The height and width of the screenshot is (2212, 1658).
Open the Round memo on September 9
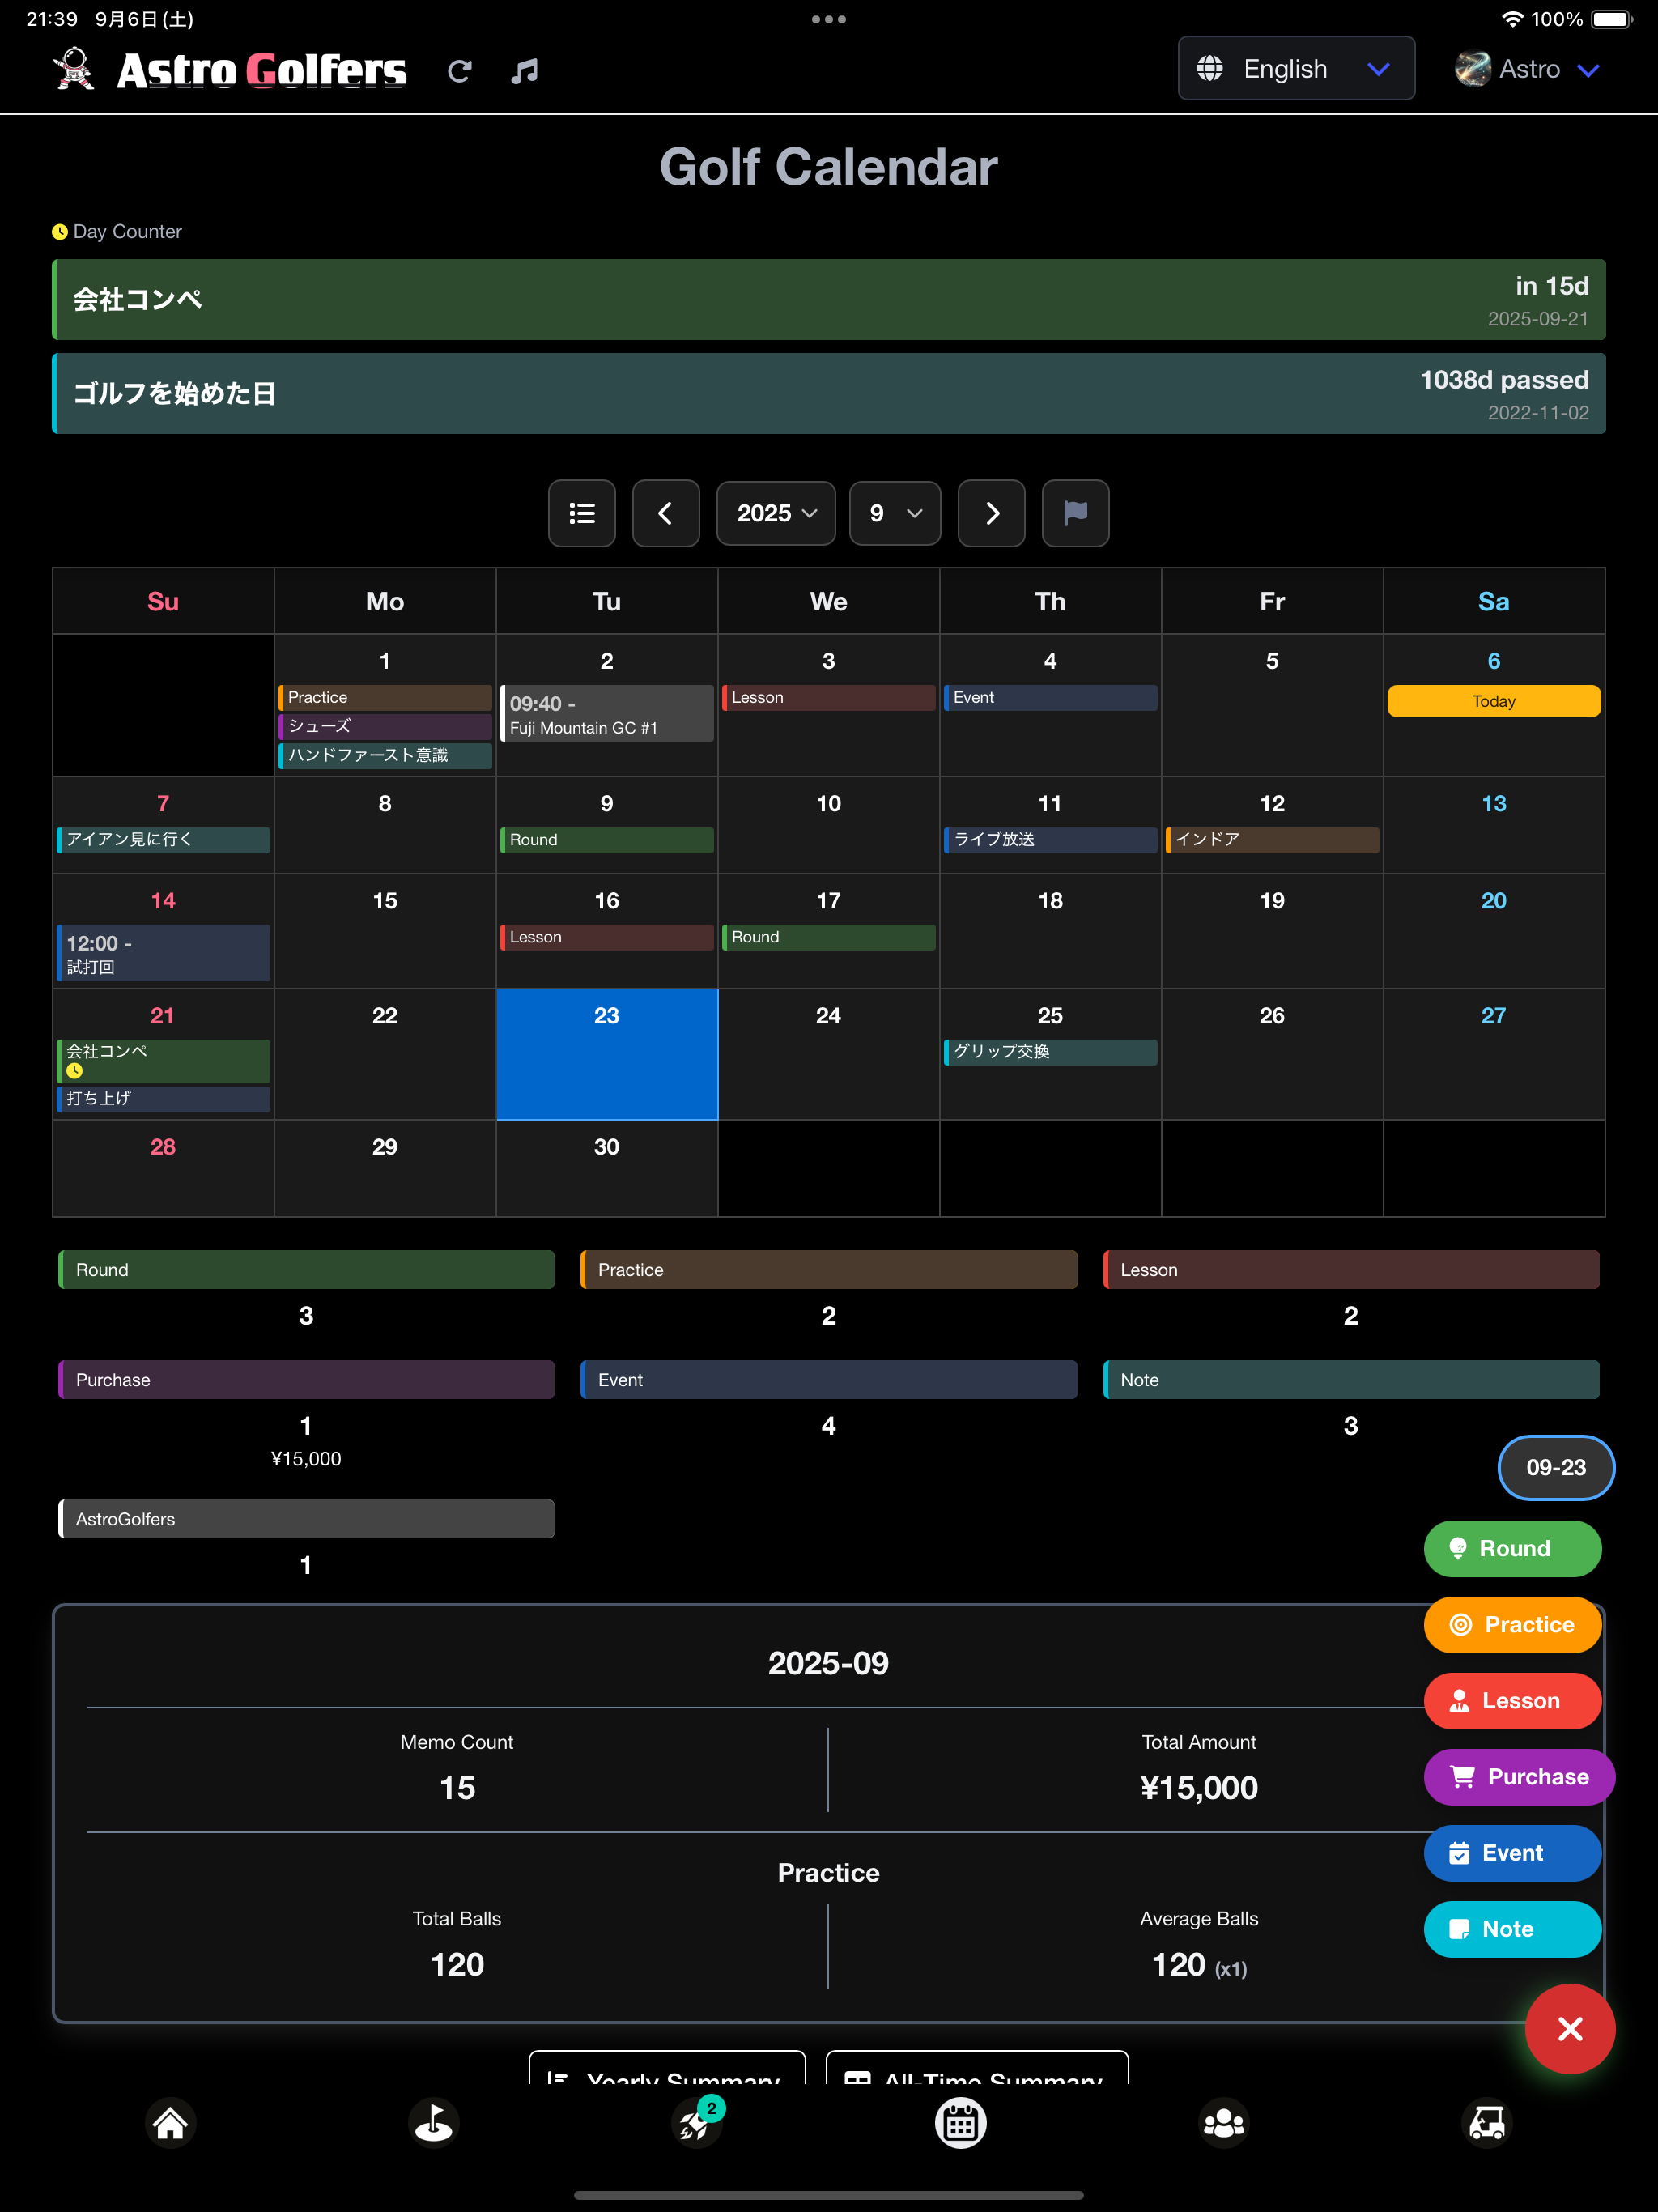(x=607, y=840)
